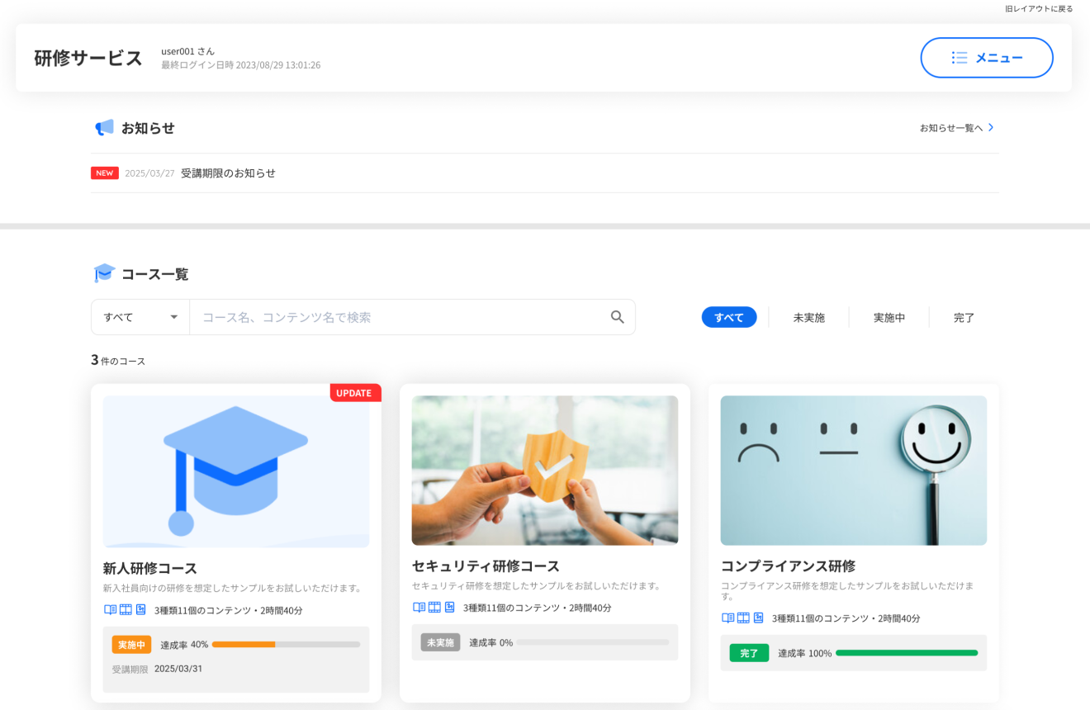Viewport: 1090px width, 710px height.
Task: Click the book icon under 新人研修コース
Action: tap(110, 609)
